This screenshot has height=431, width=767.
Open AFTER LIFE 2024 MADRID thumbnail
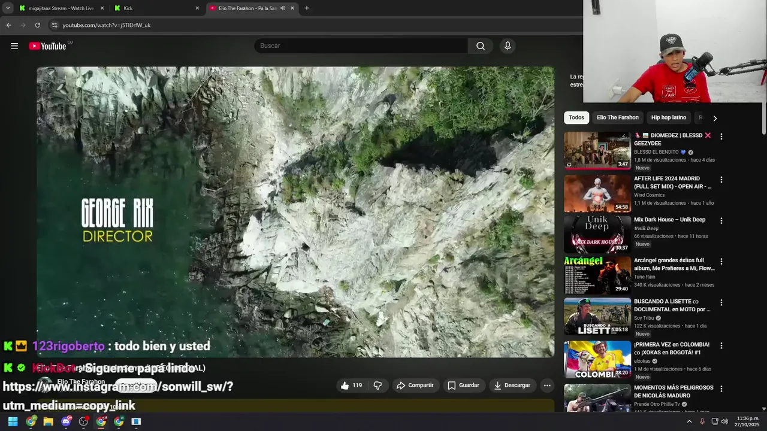597,193
